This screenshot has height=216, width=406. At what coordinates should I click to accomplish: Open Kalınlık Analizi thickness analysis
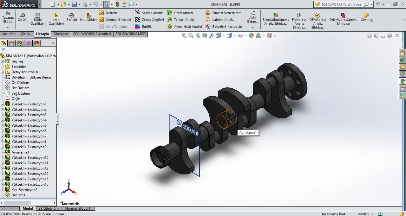(x=220, y=20)
